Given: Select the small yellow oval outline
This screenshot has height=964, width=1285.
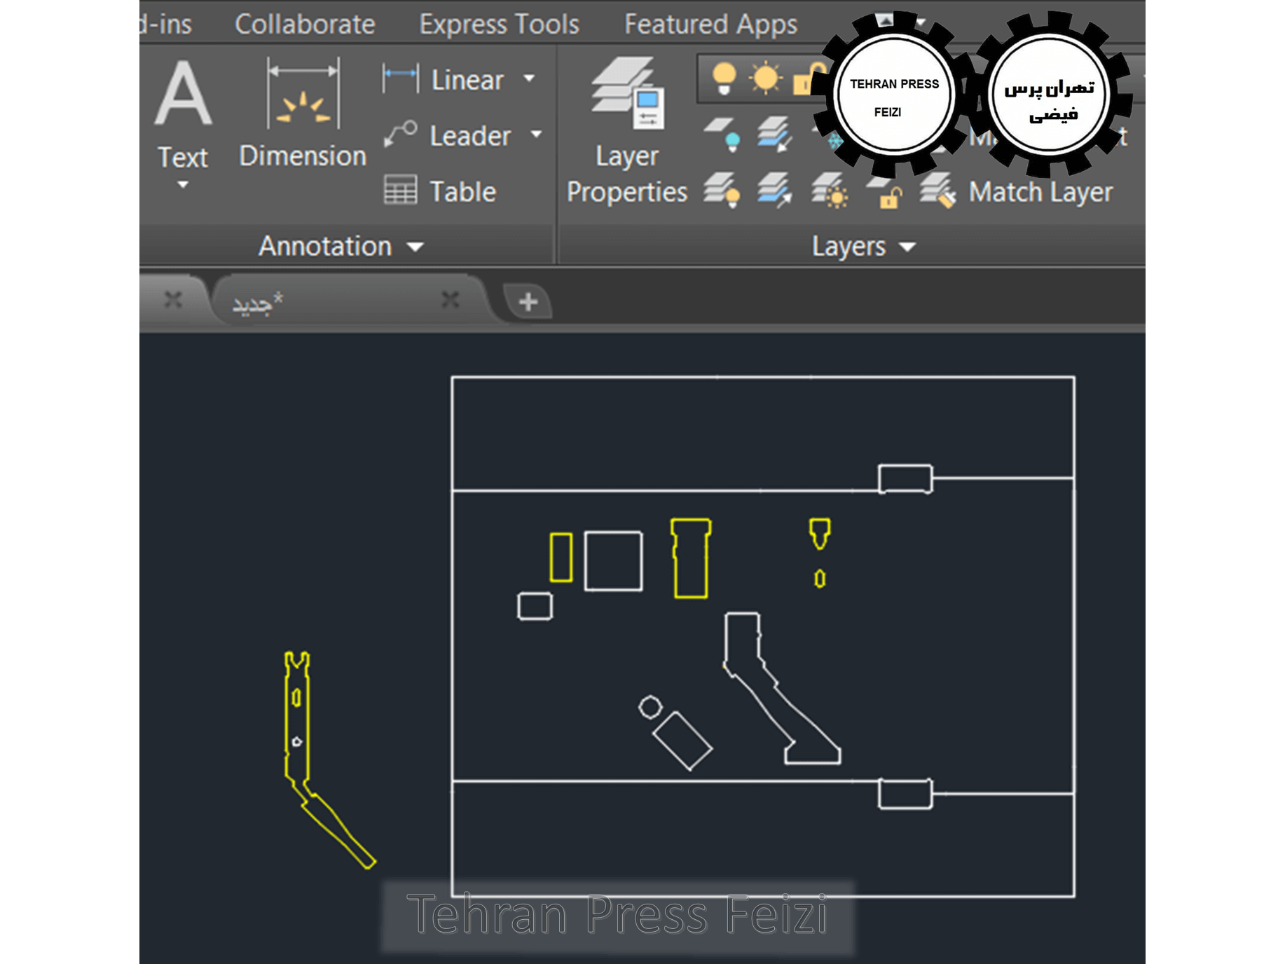Looking at the screenshot, I should pos(820,578).
